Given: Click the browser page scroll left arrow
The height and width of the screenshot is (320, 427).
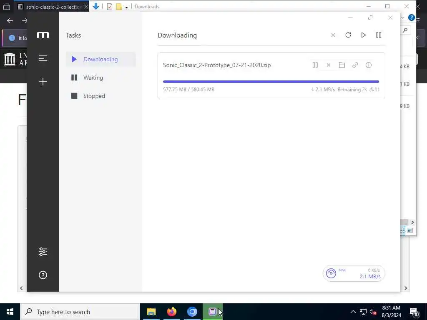Looking at the screenshot, I should [22, 288].
